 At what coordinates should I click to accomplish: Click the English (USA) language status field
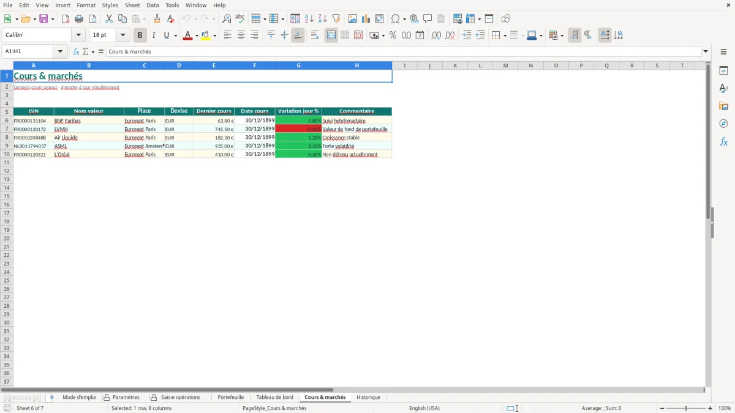point(424,408)
